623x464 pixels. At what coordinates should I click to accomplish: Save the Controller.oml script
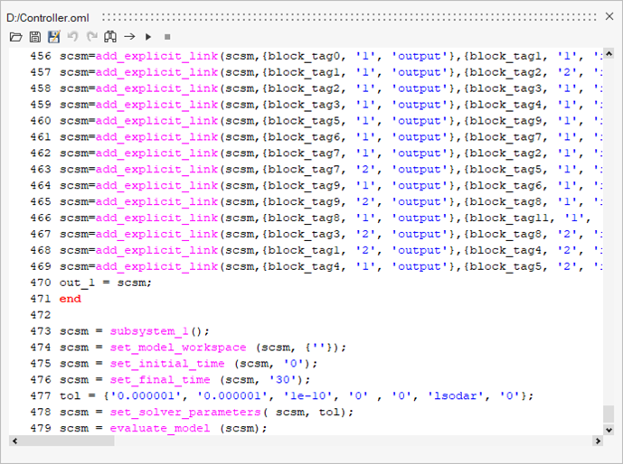tap(35, 37)
